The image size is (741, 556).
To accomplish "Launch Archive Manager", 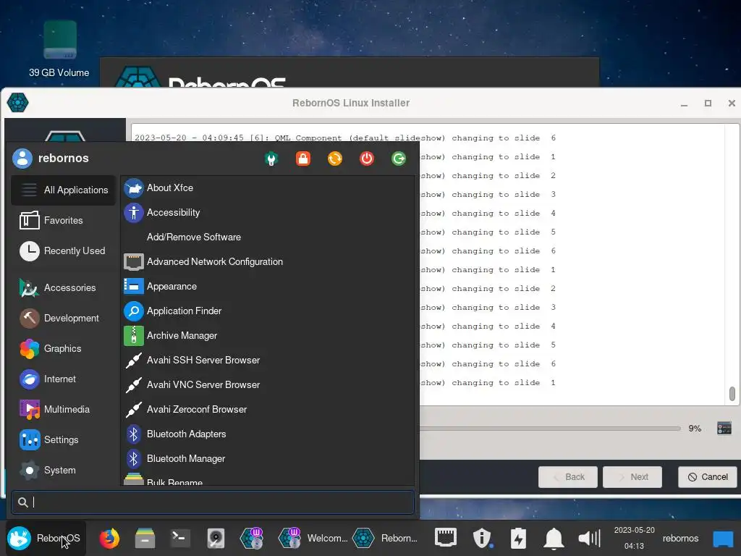I will (268, 336).
